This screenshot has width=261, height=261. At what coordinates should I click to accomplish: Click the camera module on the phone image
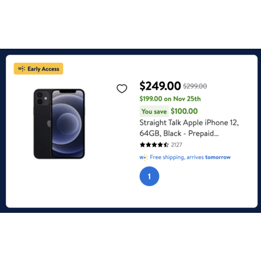[x=42, y=98]
